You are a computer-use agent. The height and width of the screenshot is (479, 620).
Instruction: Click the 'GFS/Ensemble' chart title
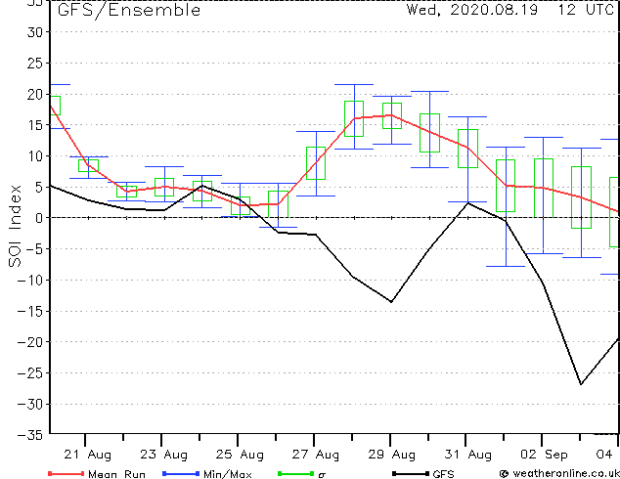click(x=129, y=10)
